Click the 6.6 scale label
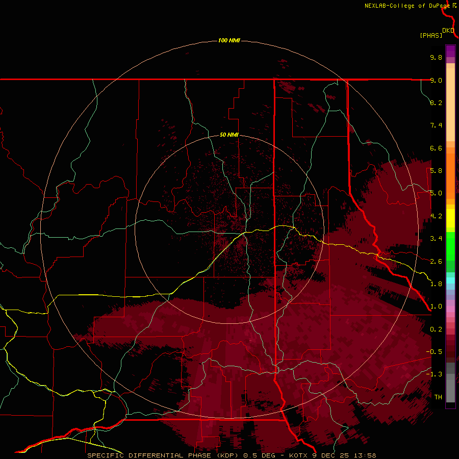 (x=436, y=148)
